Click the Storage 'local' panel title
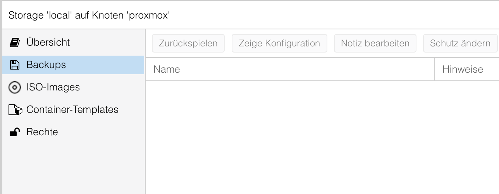Image resolution: width=499 pixels, height=194 pixels. coord(89,15)
